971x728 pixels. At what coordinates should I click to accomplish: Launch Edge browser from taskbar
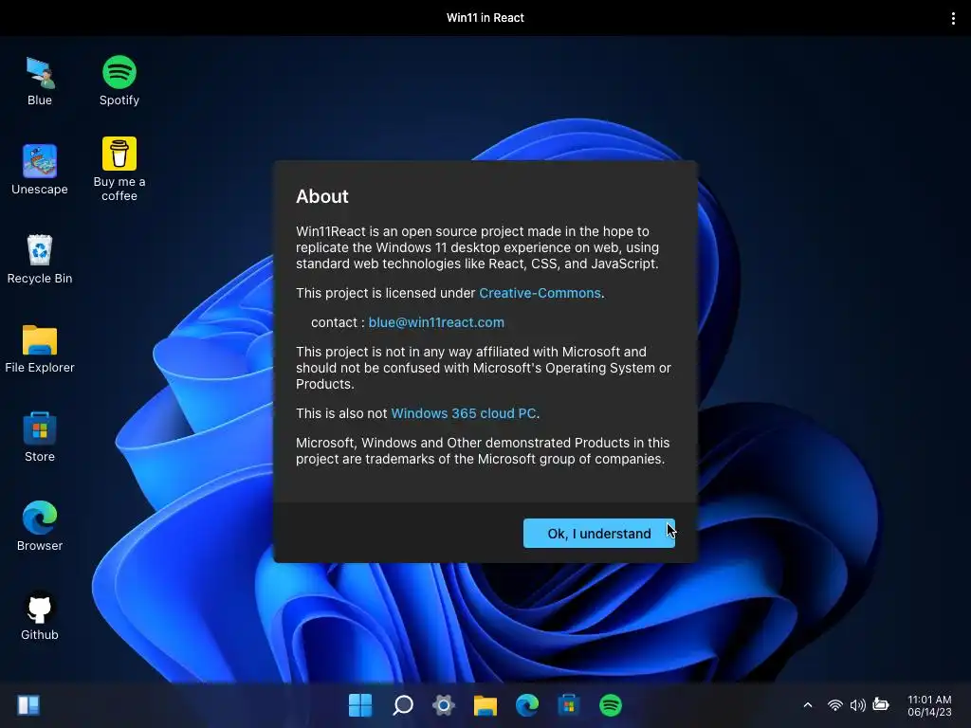527,705
